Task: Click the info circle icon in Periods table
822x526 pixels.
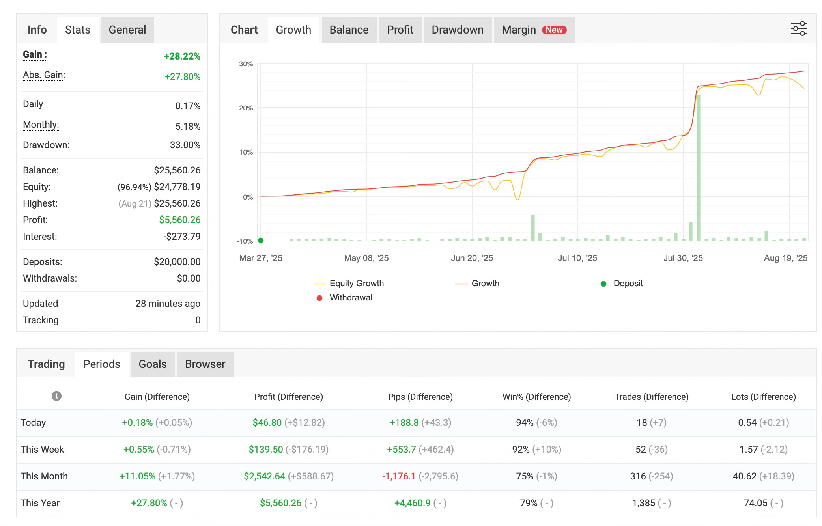Action: [x=56, y=396]
